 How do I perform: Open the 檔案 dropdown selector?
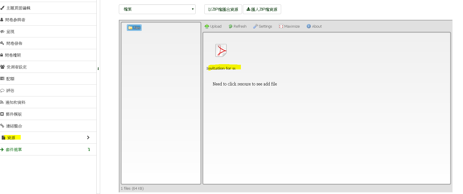(x=157, y=9)
